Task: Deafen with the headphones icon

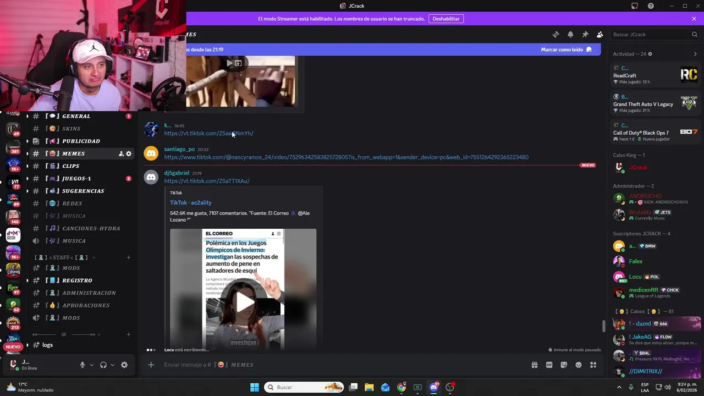Action: [x=103, y=365]
